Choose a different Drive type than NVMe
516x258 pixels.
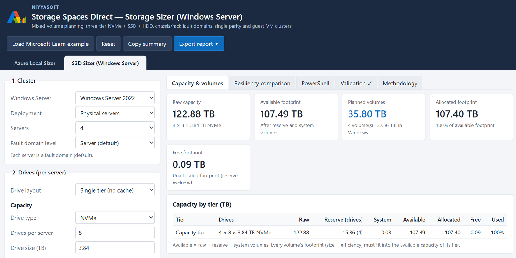coord(115,218)
